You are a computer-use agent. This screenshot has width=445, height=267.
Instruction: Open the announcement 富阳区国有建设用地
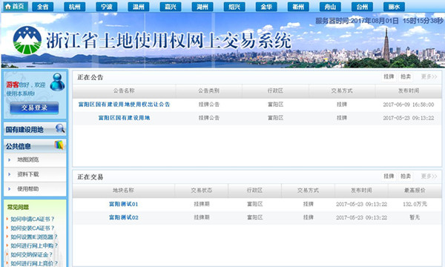point(124,118)
